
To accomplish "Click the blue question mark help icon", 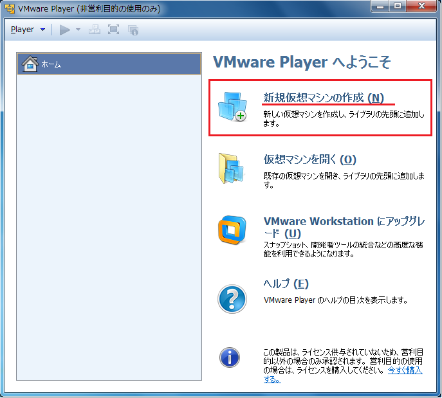I will pos(231,298).
